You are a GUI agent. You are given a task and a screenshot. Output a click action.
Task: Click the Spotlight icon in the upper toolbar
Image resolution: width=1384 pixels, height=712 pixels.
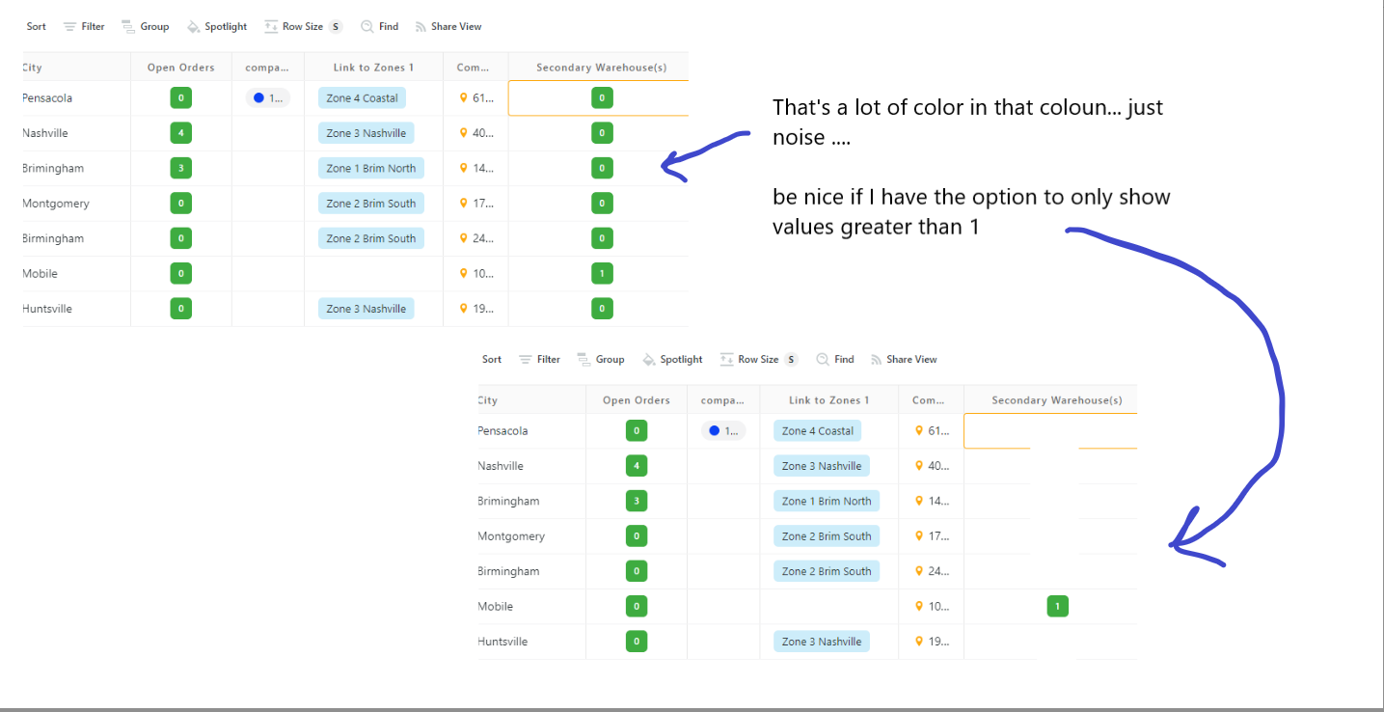(x=193, y=27)
